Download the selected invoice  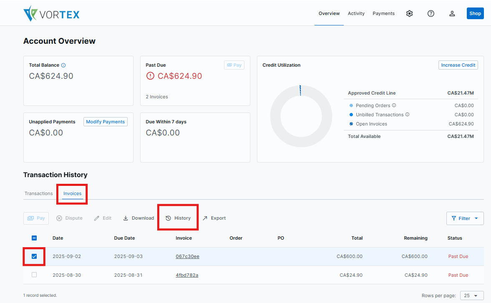click(138, 218)
